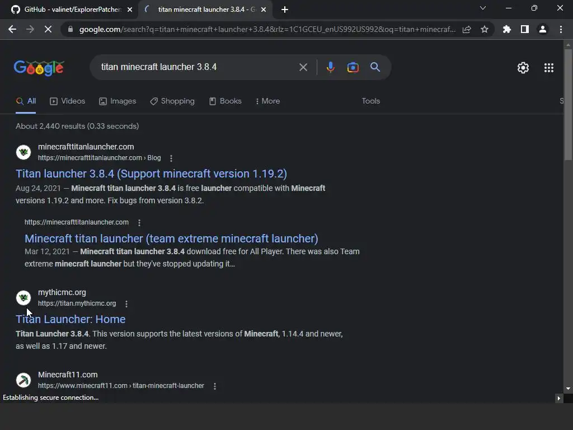The image size is (573, 430).
Task: Open Google quick settings gear
Action: pos(523,68)
